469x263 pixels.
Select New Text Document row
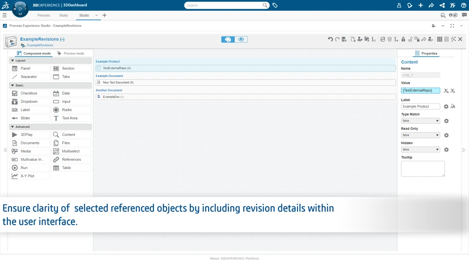coord(246,82)
